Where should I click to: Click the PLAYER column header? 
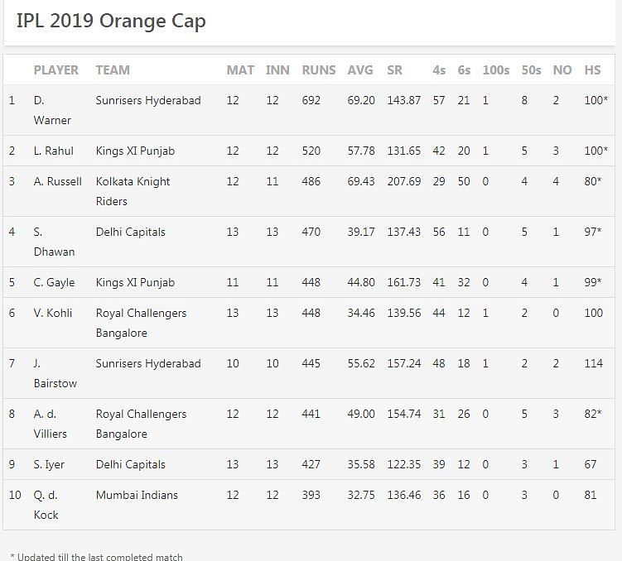click(56, 70)
